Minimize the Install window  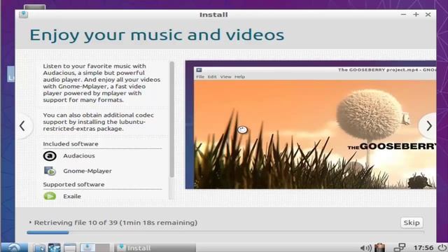[403, 14]
